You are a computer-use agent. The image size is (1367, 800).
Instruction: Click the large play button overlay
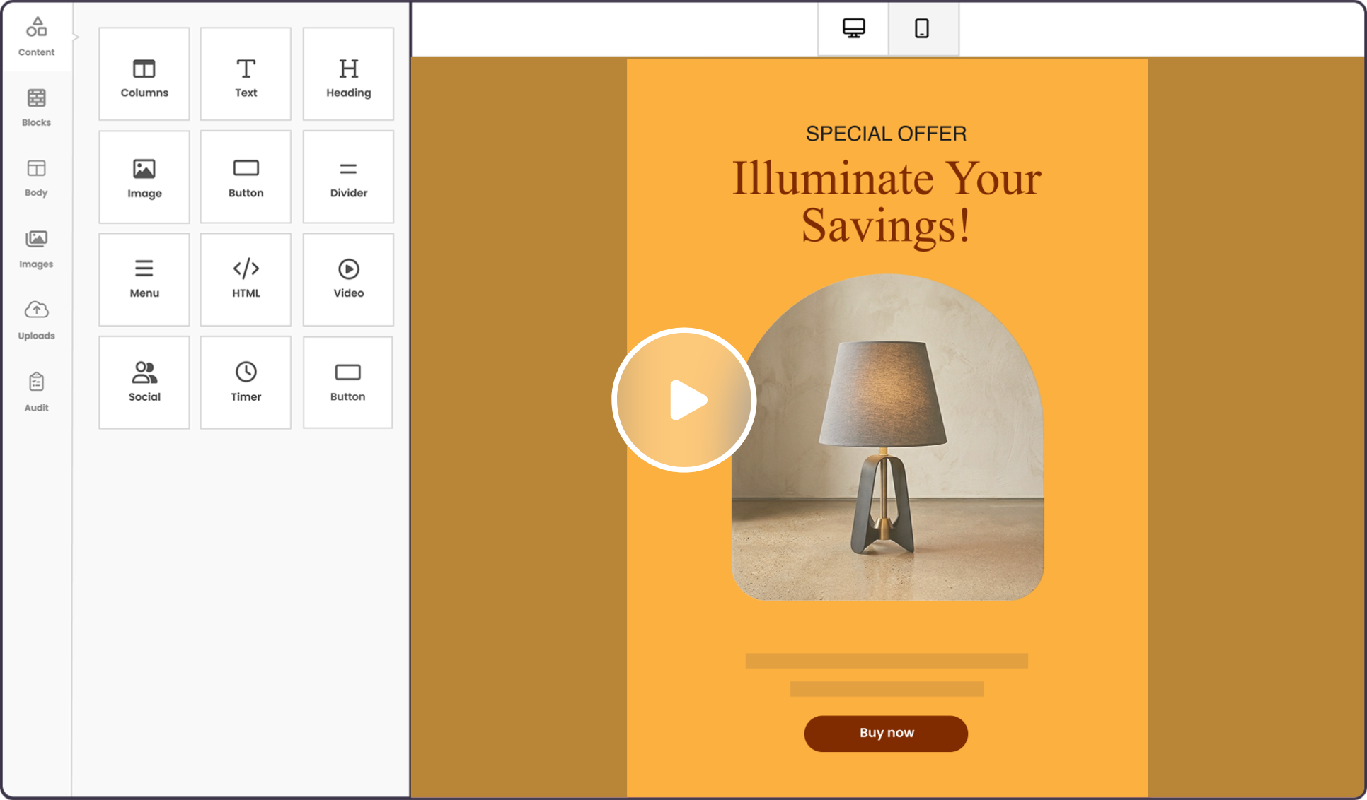[684, 400]
